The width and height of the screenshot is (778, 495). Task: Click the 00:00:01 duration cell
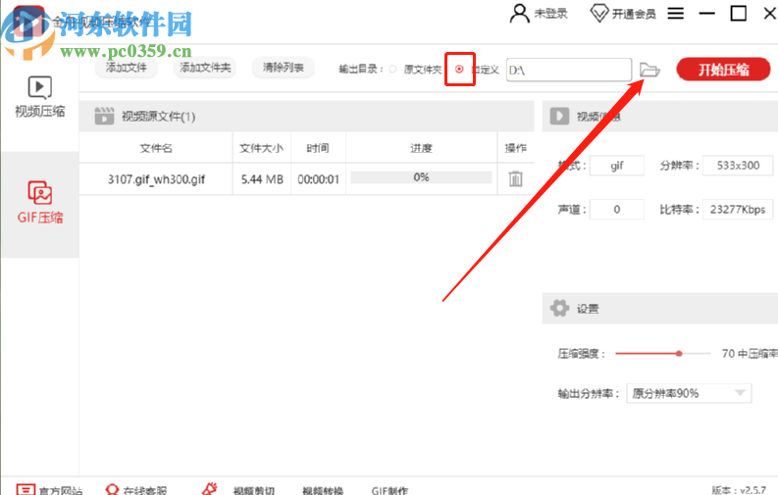click(318, 179)
